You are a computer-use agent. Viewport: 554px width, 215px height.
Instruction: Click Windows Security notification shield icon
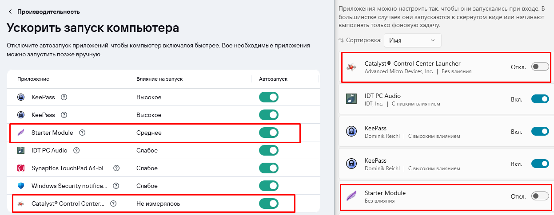click(21, 186)
